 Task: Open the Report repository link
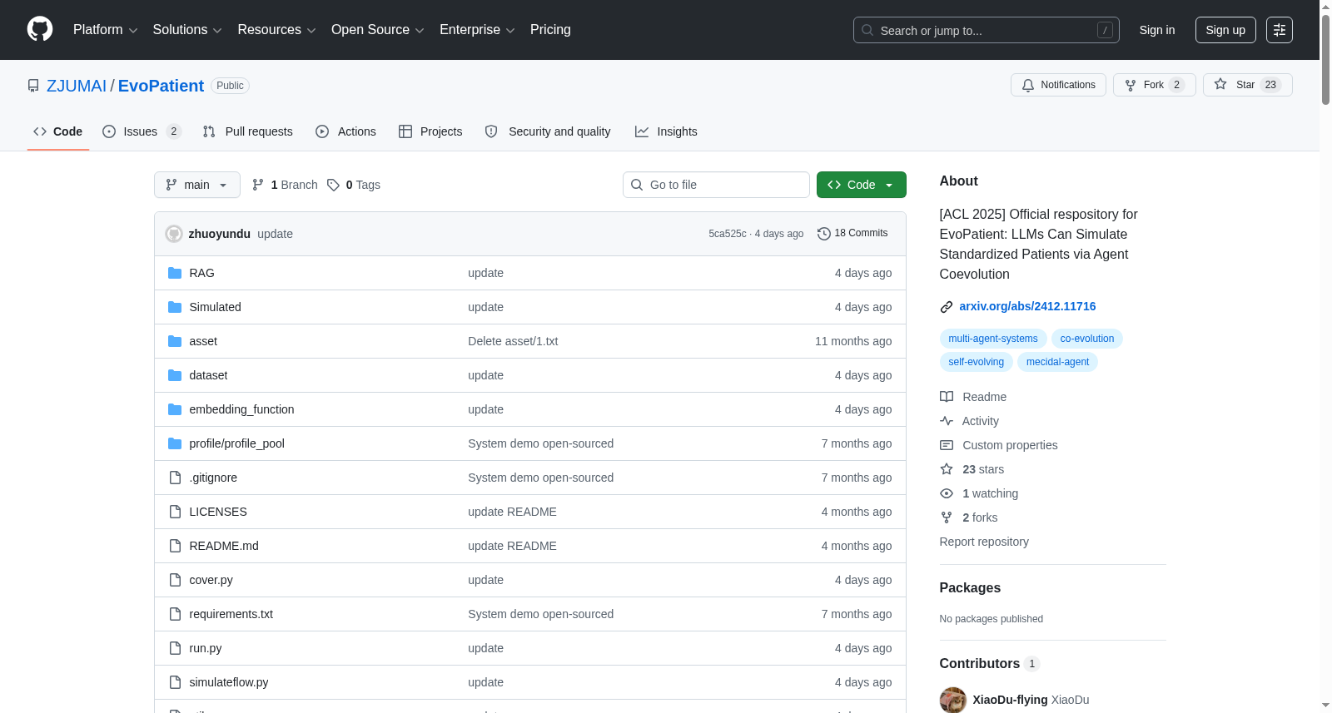(x=984, y=542)
